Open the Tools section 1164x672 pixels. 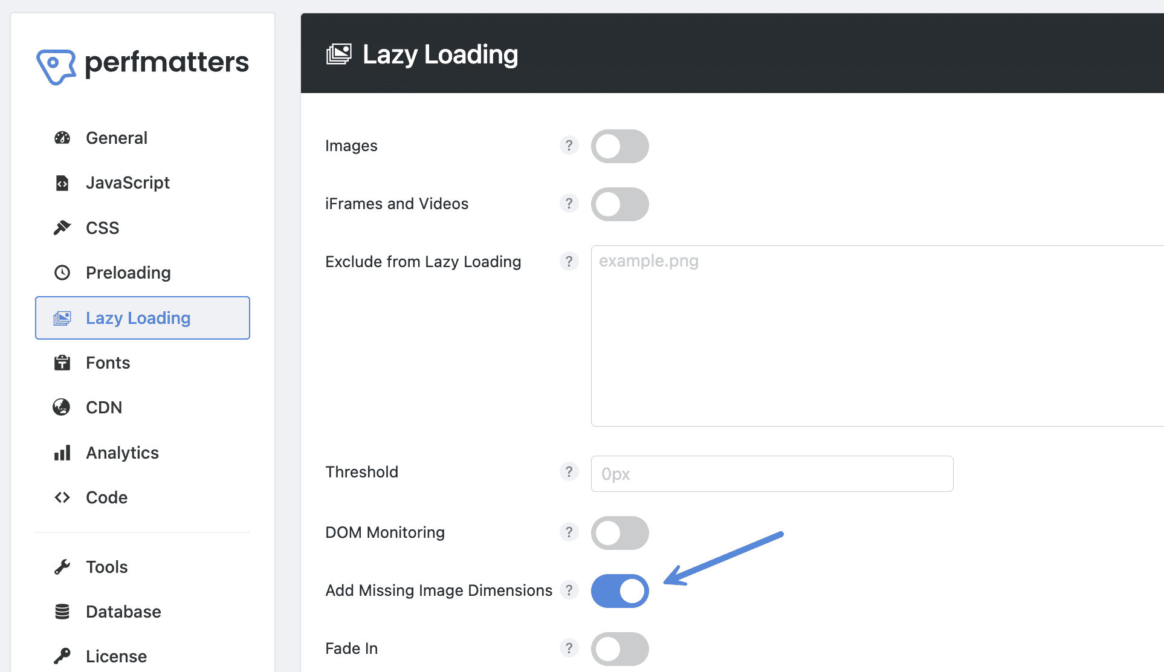tap(106, 567)
